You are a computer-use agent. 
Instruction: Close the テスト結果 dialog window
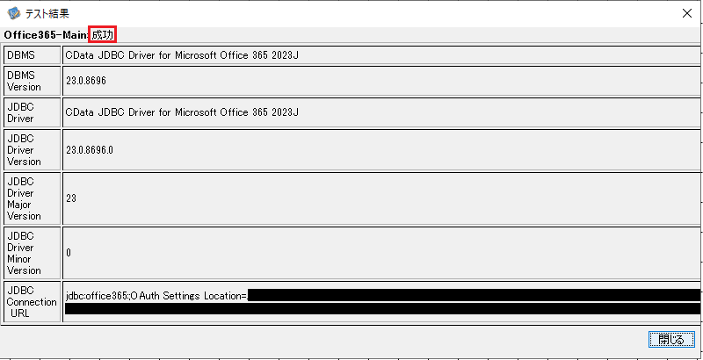click(x=686, y=13)
